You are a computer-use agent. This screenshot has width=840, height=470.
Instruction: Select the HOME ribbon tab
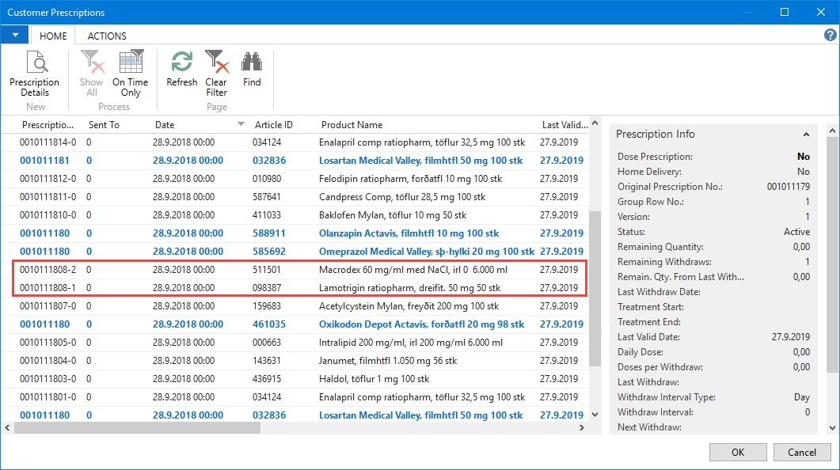point(53,36)
